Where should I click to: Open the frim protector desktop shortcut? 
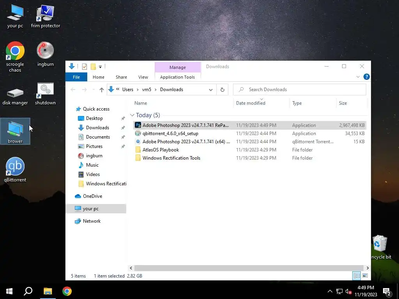pyautogui.click(x=45, y=16)
